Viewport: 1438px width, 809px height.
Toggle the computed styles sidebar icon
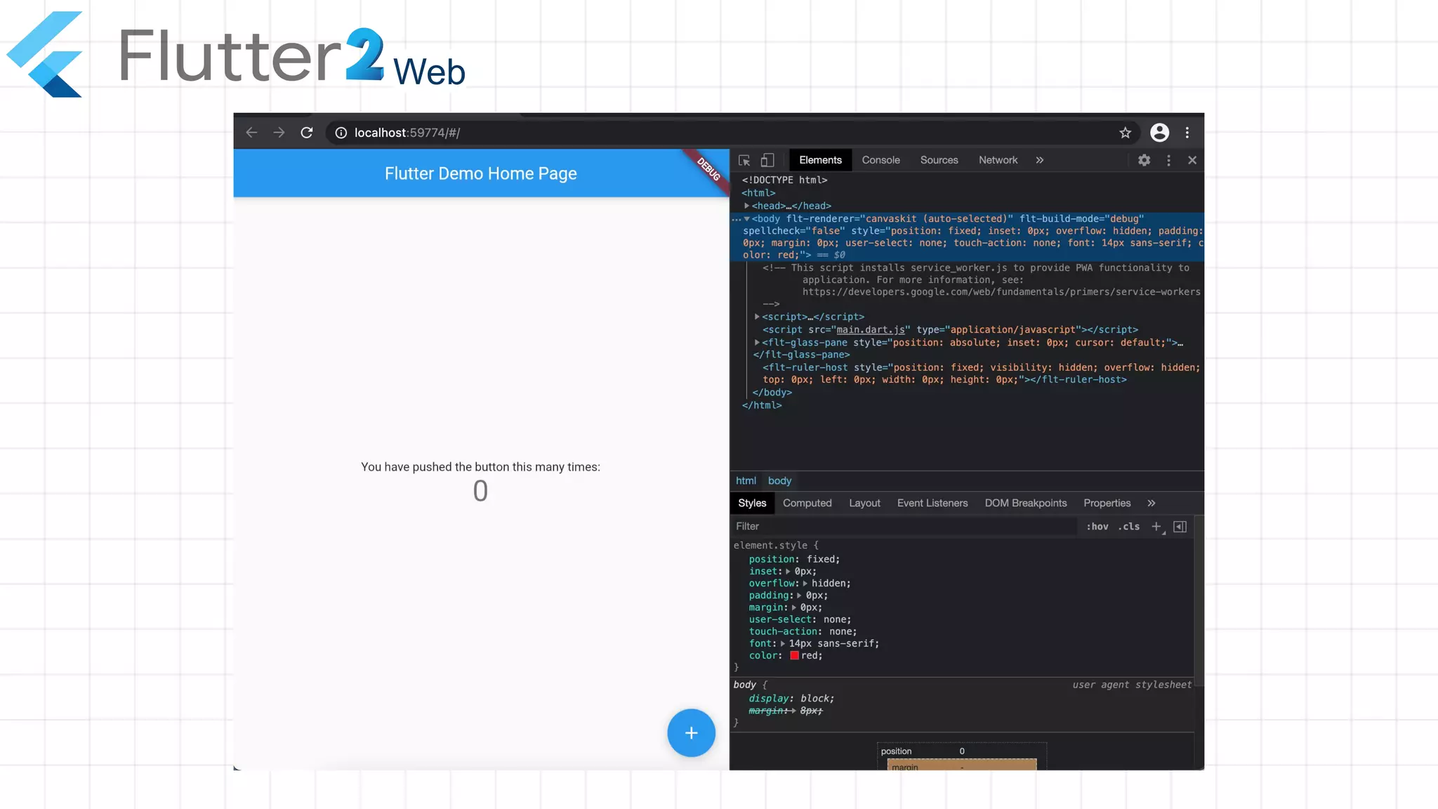(1180, 526)
